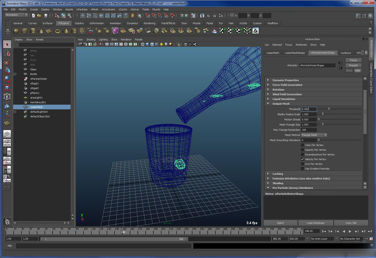The height and width of the screenshot is (258, 376).
Task: Switch to four view layout
Action: tap(7, 143)
